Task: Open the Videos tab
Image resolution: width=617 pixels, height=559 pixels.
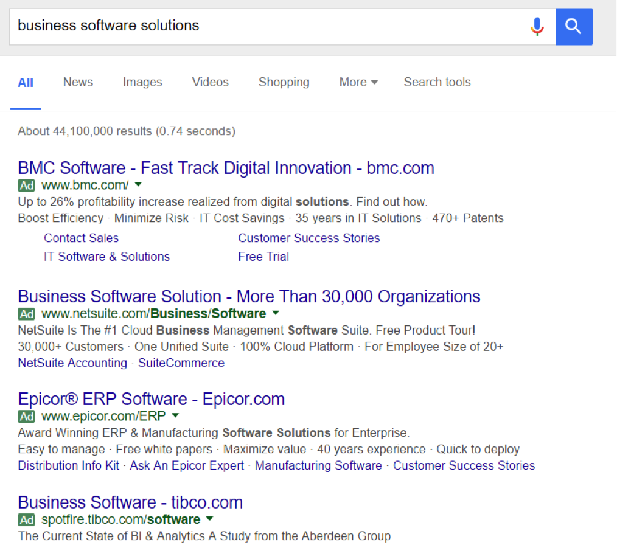Action: 210,82
